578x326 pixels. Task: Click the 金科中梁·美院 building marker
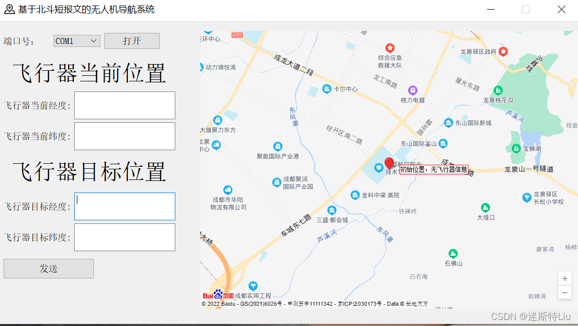click(355, 195)
